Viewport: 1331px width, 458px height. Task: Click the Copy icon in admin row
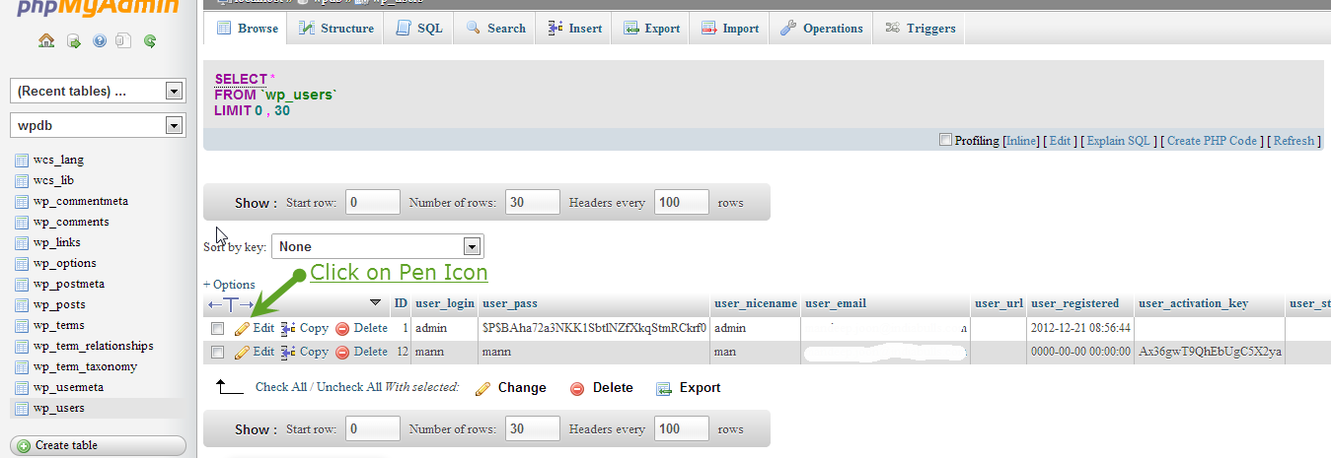(x=288, y=328)
